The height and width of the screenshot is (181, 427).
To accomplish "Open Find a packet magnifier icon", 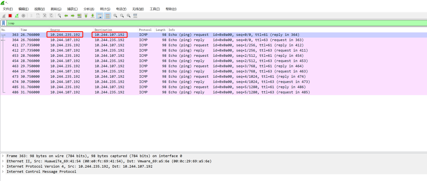I will click(x=59, y=16).
